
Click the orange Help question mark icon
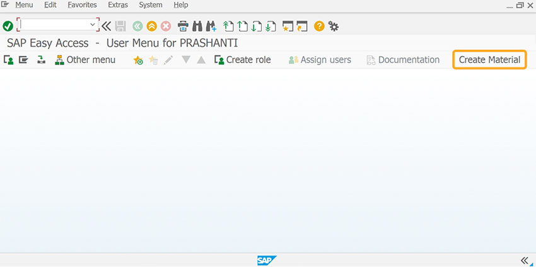point(319,26)
